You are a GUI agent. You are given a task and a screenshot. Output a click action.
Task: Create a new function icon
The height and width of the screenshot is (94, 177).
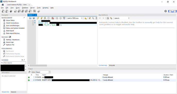point(30,11)
